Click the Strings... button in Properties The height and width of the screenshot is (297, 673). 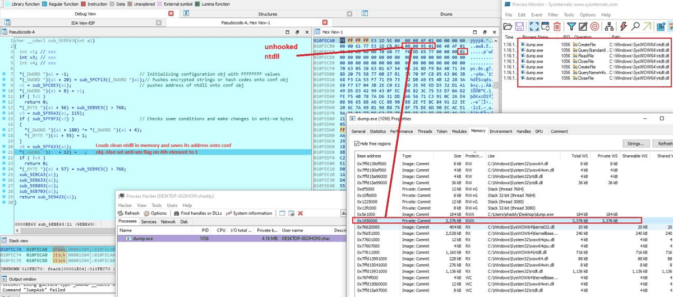[x=635, y=143]
